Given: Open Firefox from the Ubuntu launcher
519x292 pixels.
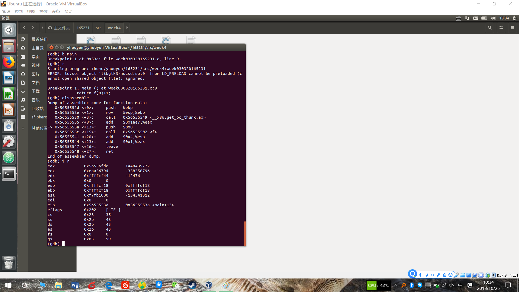Looking at the screenshot, I should (9, 62).
